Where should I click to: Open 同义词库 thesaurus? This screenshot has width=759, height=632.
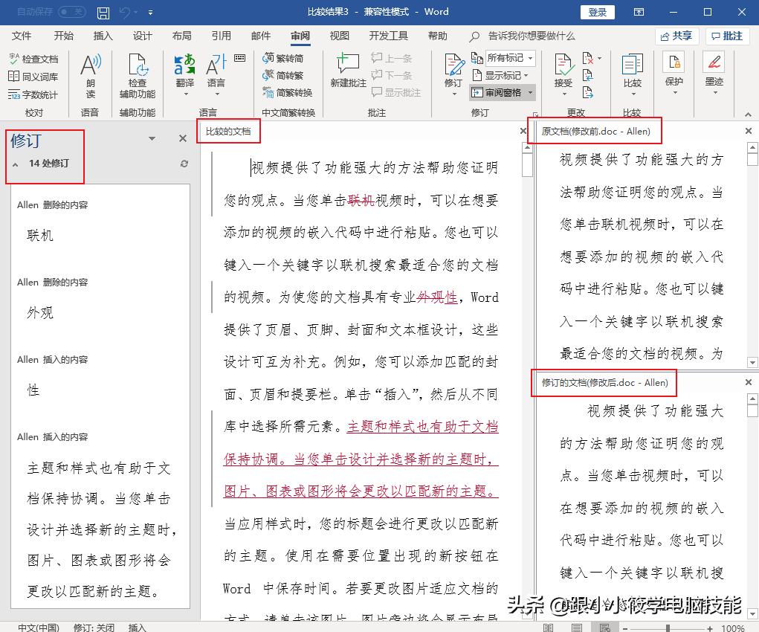(33, 77)
